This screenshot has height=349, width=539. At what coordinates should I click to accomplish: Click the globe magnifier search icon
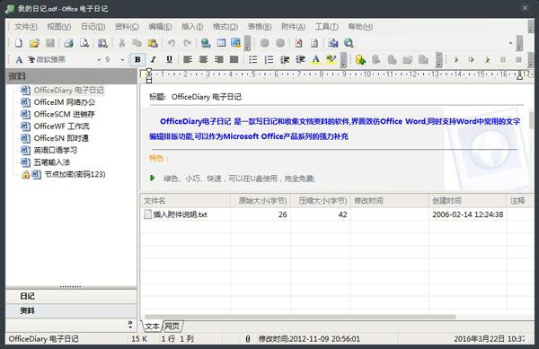point(349,43)
